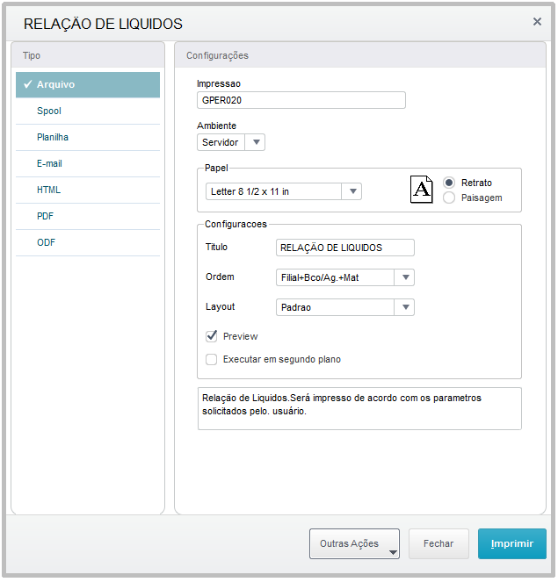Click the Fechar button

tap(438, 543)
